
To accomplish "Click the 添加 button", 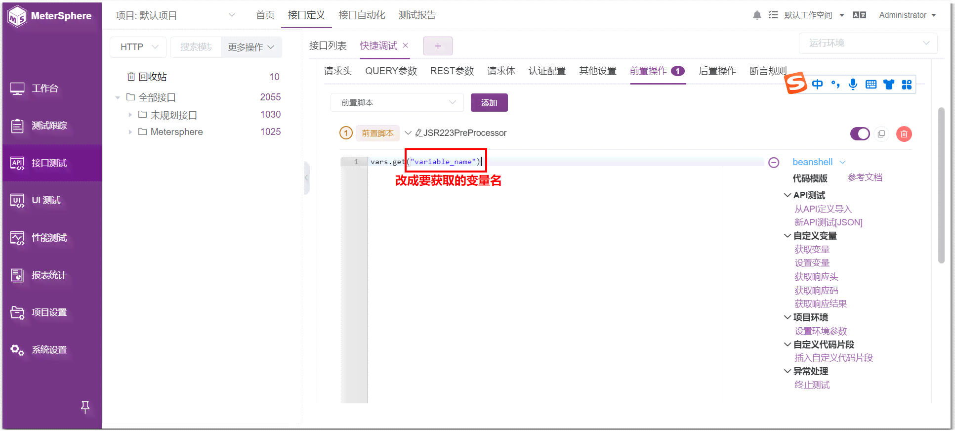I will click(489, 102).
